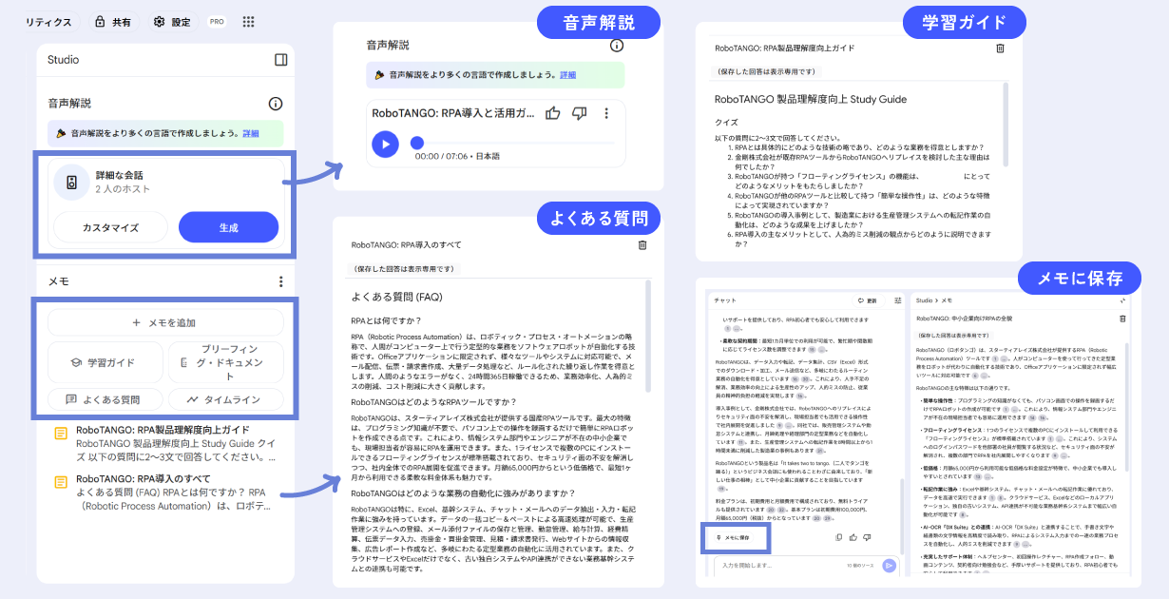Viewport: 1169px width, 599px height.
Task: Click info icon beside 音声解説 in Studio panel
Action: pos(276,104)
